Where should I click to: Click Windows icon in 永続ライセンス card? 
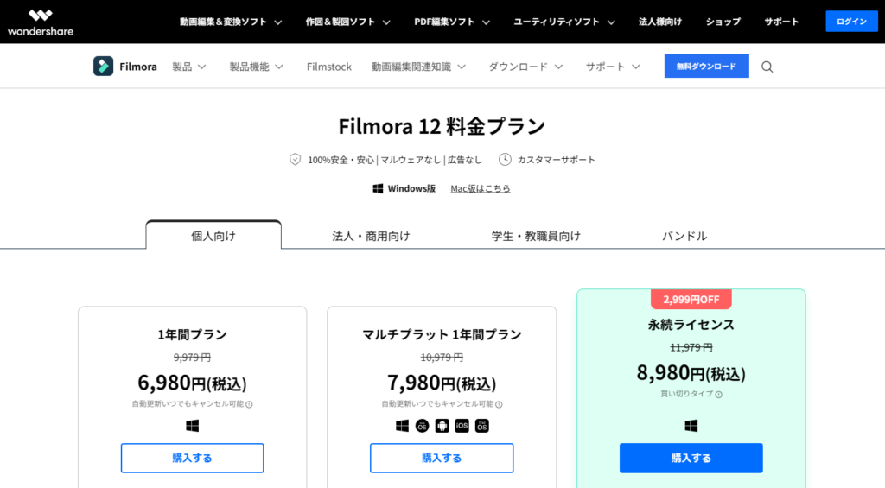pos(691,426)
